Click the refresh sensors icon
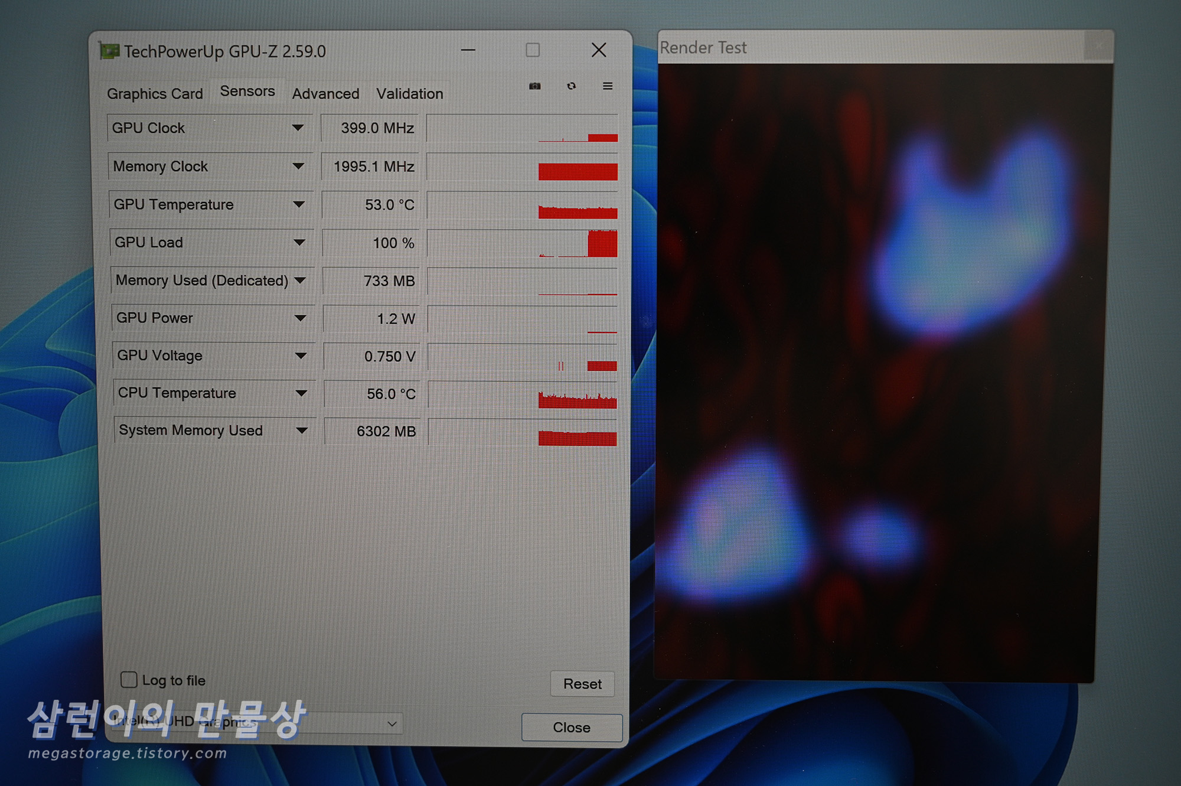 571,86
